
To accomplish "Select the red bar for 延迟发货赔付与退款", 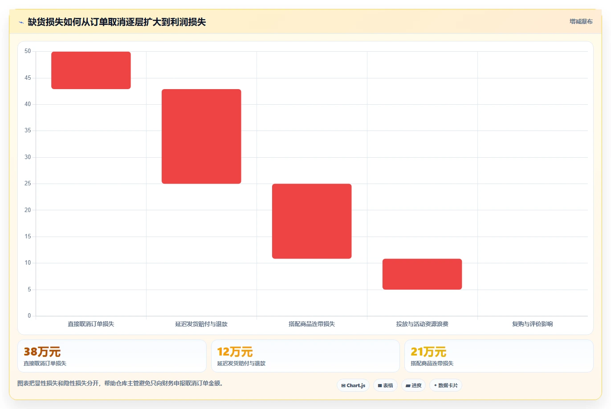I will (x=201, y=136).
